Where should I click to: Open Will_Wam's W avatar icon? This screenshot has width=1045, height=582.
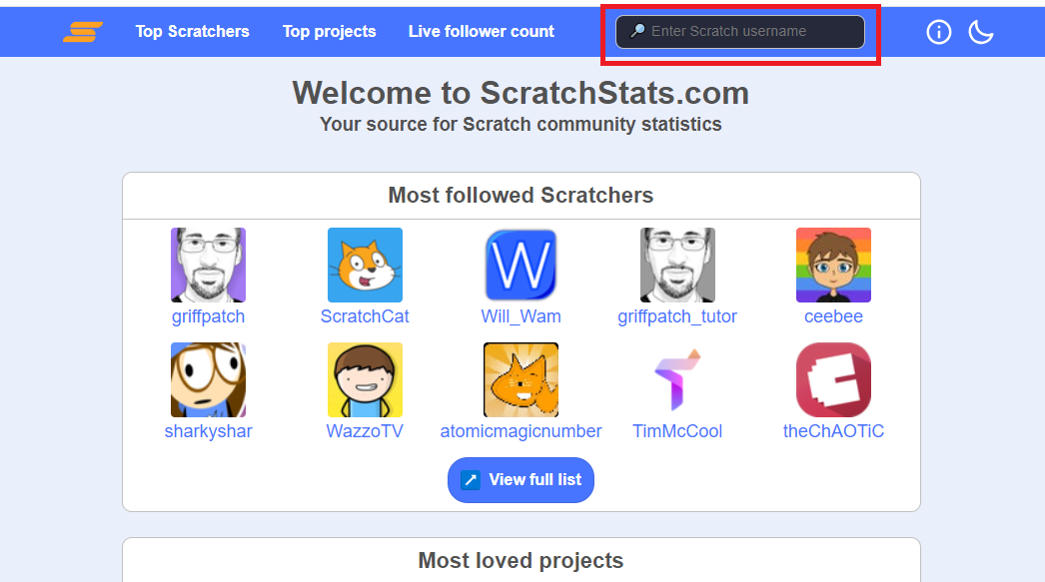(521, 265)
